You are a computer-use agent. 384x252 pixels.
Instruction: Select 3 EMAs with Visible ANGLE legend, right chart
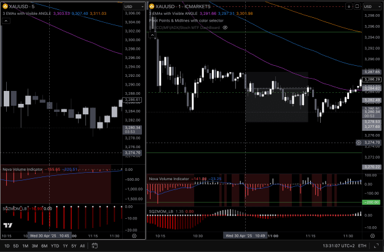(x=173, y=14)
